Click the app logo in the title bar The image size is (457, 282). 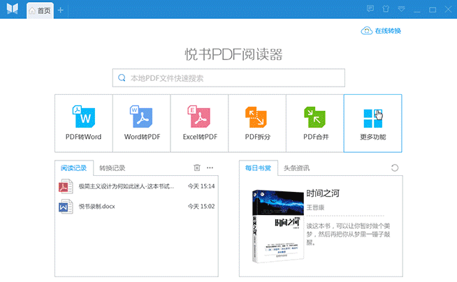pyautogui.click(x=13, y=9)
